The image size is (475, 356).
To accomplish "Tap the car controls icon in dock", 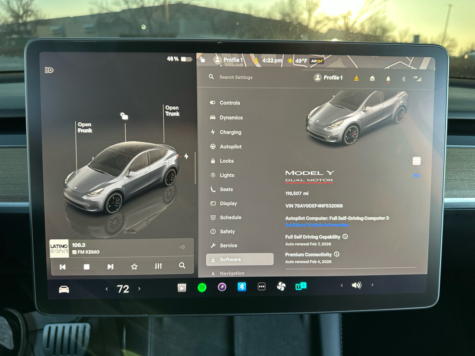I will (x=64, y=289).
